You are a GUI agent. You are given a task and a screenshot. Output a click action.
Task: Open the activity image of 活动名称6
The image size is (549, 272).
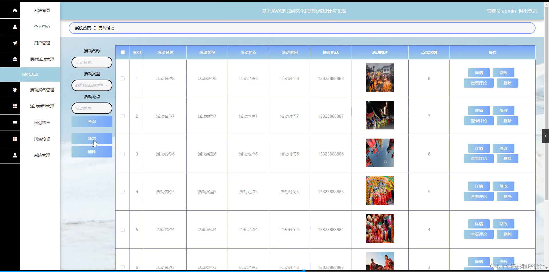[x=380, y=153]
